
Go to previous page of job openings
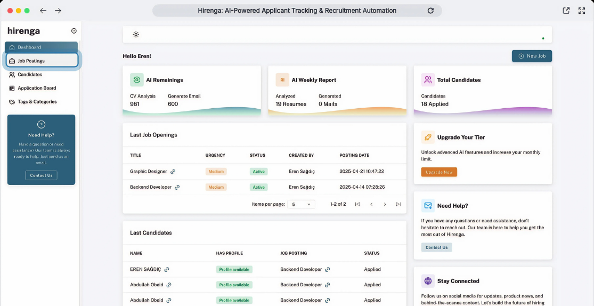tap(371, 204)
